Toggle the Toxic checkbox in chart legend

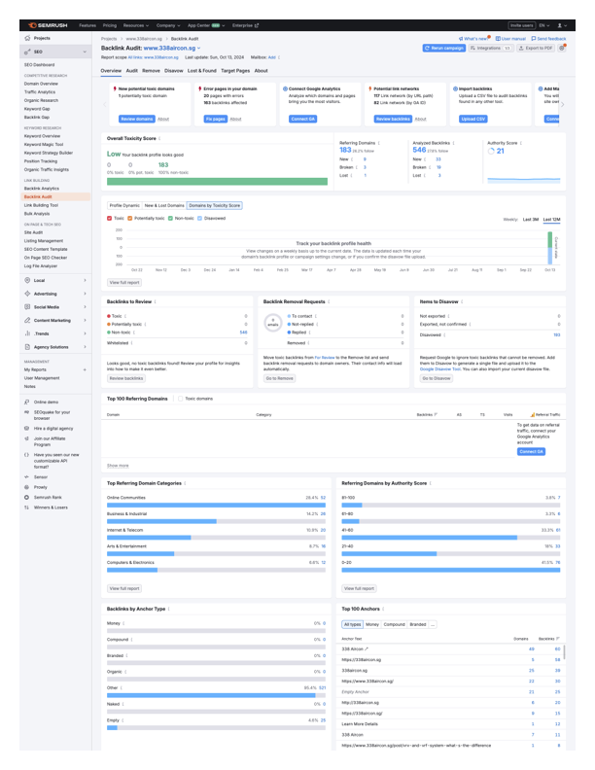point(110,219)
